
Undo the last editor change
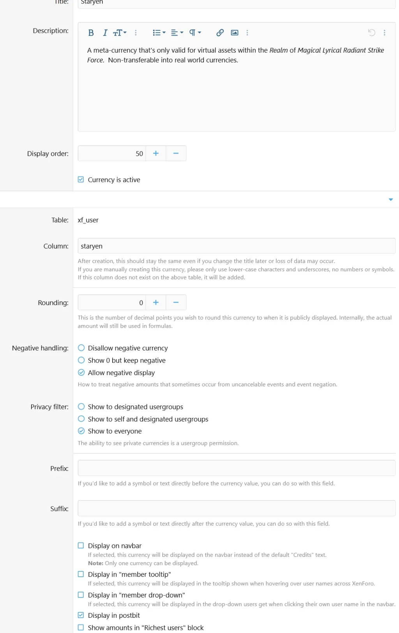tap(371, 33)
